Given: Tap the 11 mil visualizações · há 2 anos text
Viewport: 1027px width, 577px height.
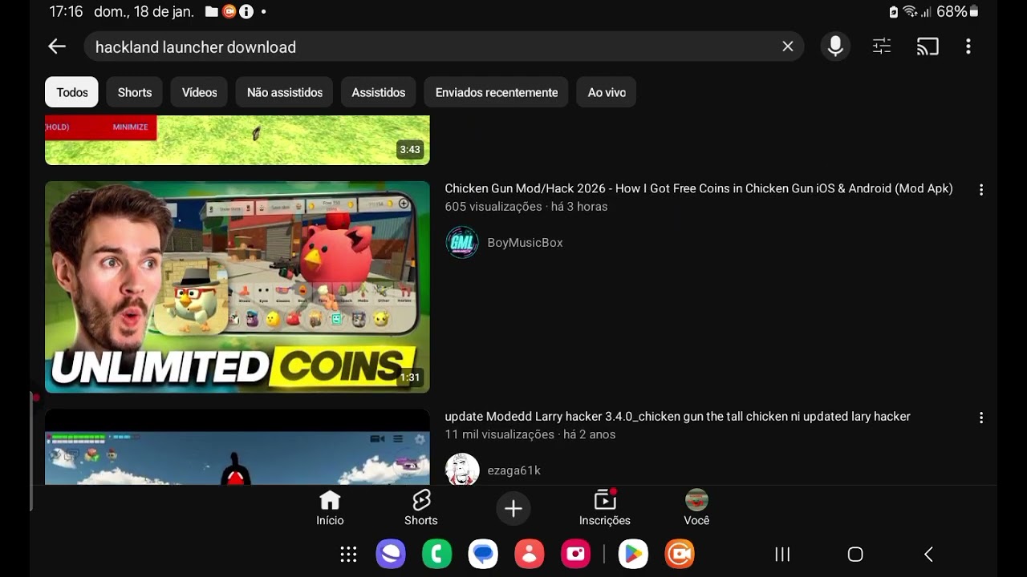Looking at the screenshot, I should pyautogui.click(x=530, y=434).
